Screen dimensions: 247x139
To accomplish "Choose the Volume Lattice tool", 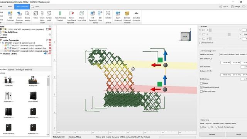I will tap(42, 14).
